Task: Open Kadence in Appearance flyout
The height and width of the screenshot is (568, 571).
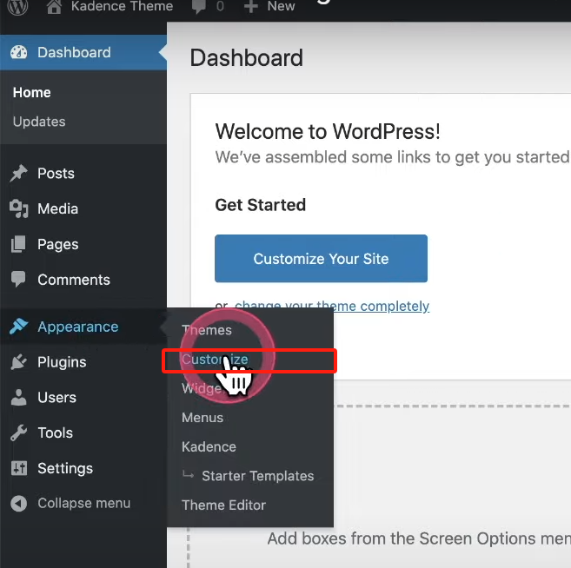Action: [x=209, y=446]
